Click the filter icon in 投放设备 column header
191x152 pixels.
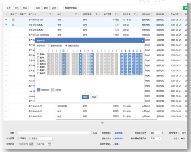(x=135, y=14)
